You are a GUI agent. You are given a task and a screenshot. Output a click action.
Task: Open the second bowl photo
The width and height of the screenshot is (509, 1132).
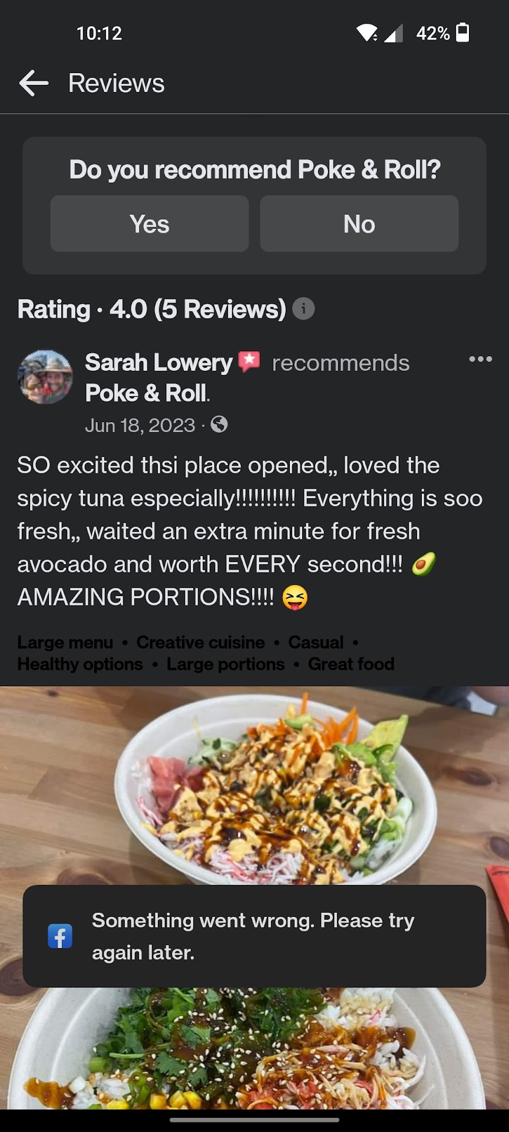tap(254, 1049)
